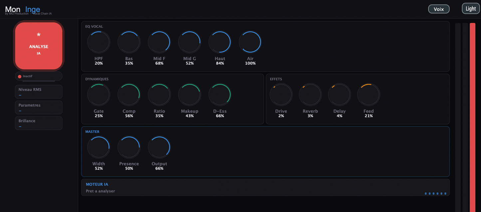Click the Output value 66%

(x=159, y=169)
